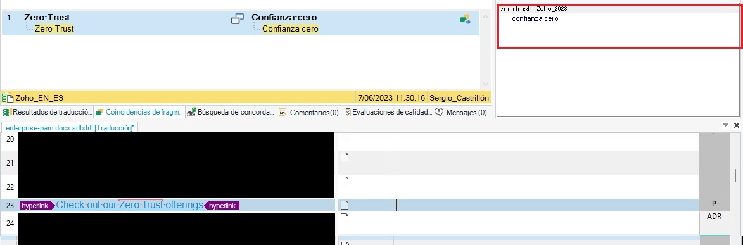Click the date '7/06/2023 11:30:16'
The width and height of the screenshot is (743, 245).
tap(391, 98)
